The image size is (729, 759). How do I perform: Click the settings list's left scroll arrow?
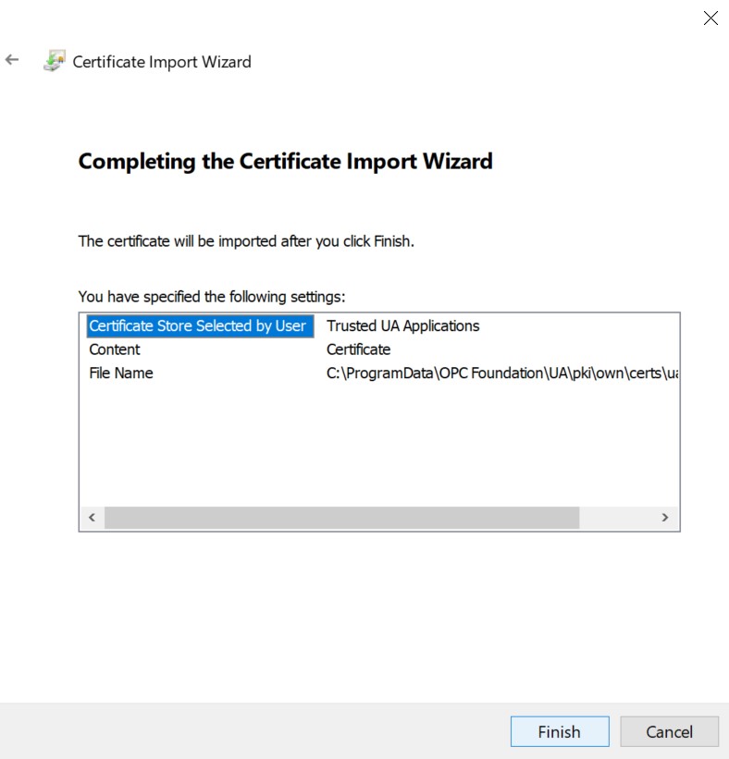pyautogui.click(x=91, y=518)
